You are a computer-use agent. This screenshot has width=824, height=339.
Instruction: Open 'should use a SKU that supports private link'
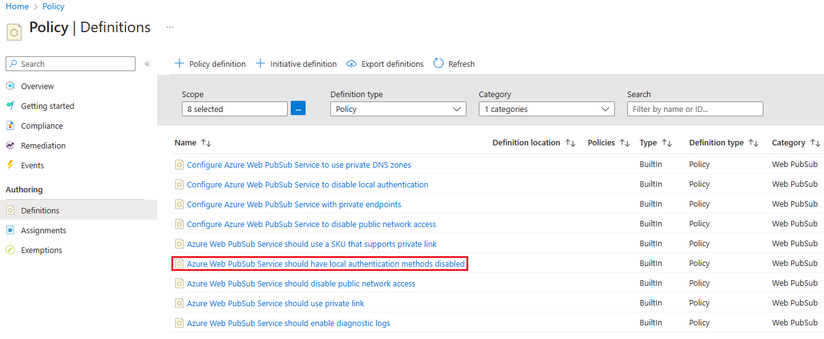[x=312, y=244]
